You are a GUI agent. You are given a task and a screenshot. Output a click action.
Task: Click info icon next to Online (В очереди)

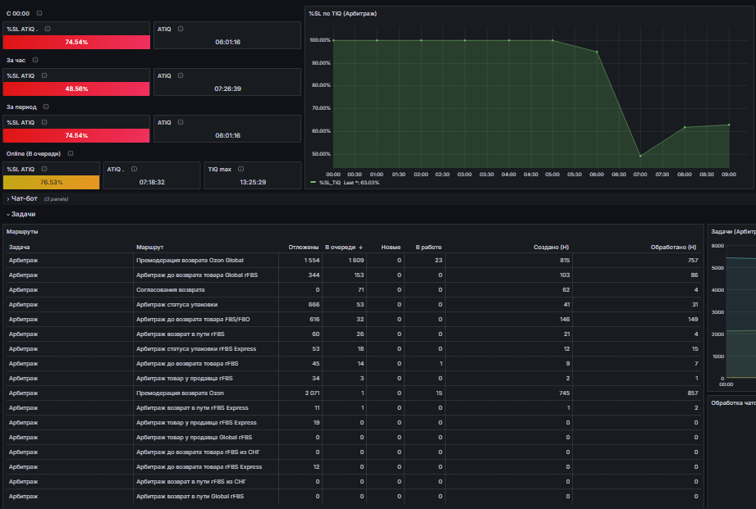pyautogui.click(x=71, y=153)
